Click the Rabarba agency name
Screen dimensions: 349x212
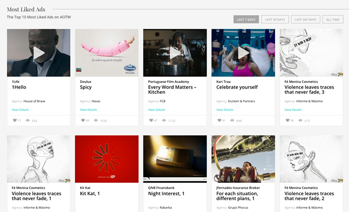click(166, 207)
